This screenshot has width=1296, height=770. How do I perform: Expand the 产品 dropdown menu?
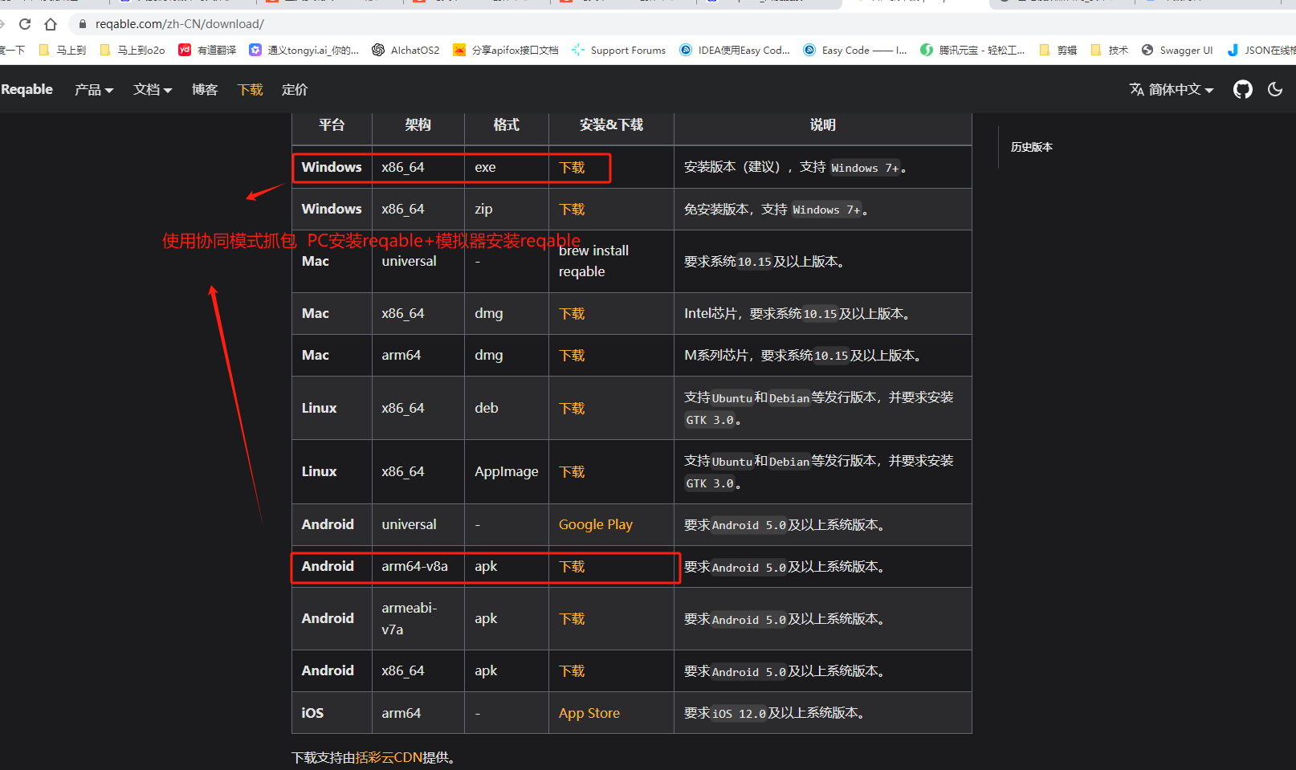(94, 90)
